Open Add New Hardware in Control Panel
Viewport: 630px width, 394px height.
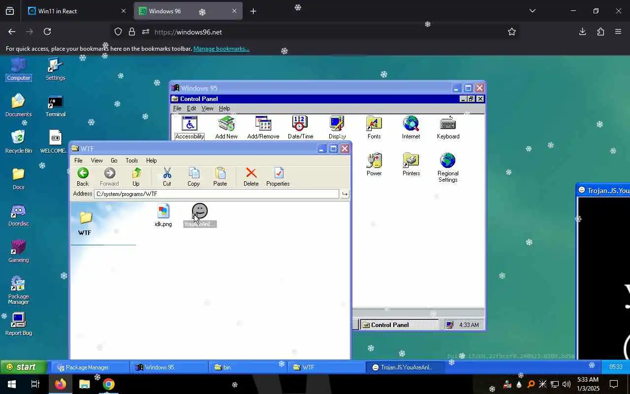[226, 128]
